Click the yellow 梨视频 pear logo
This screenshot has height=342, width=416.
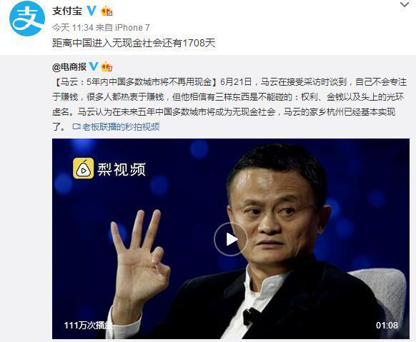(84, 169)
